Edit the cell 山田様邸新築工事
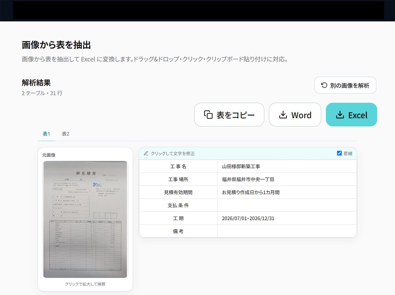The image size is (395, 295). [287, 166]
